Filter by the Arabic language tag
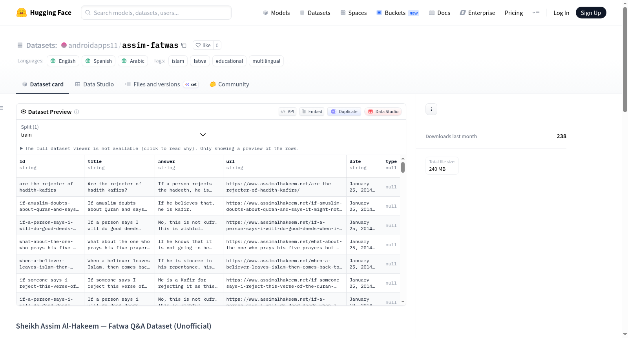The image size is (628, 338). pyautogui.click(x=133, y=61)
